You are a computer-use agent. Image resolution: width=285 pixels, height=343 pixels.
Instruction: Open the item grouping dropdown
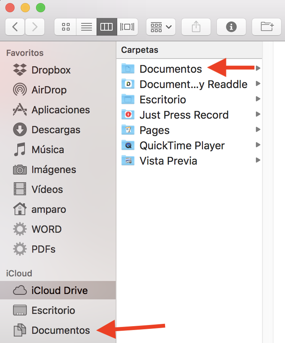point(161,26)
